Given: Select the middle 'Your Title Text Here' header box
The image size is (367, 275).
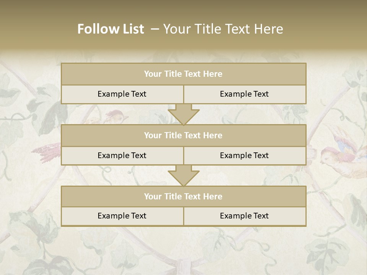Looking at the screenshot, I should (x=184, y=135).
